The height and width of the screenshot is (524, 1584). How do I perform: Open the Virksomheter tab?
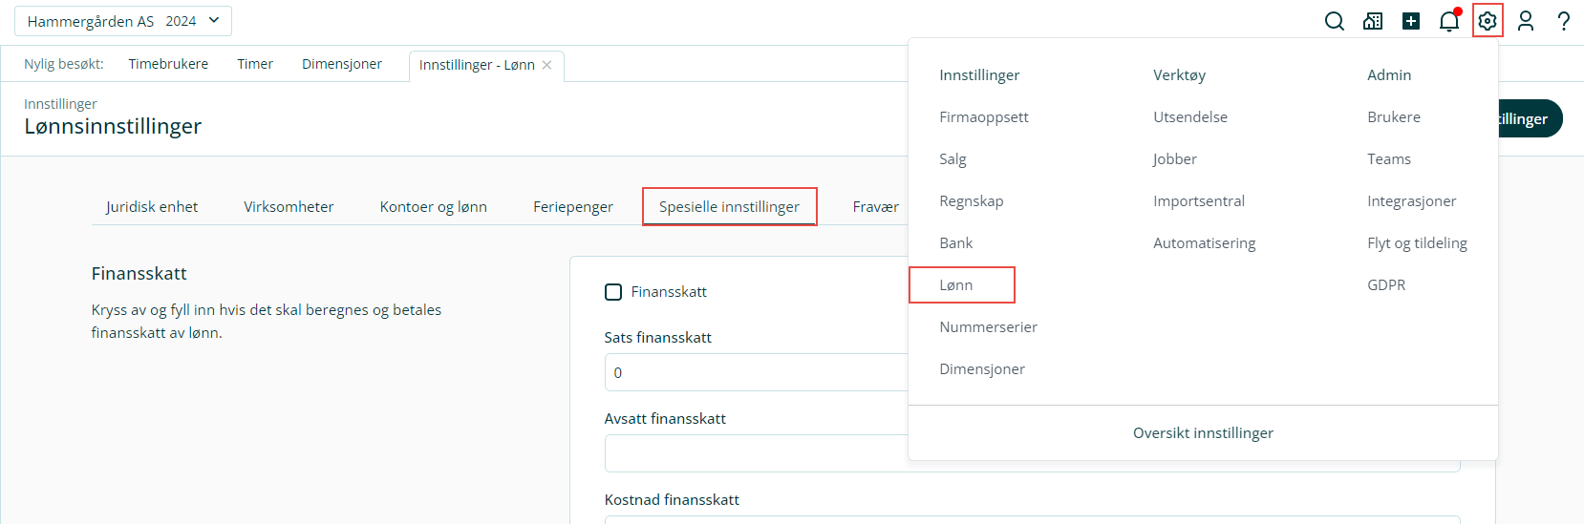(289, 207)
